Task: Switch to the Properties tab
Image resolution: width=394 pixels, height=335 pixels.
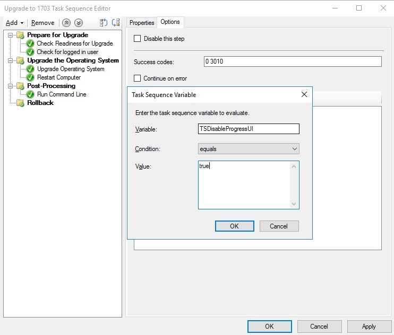Action: [x=142, y=23]
